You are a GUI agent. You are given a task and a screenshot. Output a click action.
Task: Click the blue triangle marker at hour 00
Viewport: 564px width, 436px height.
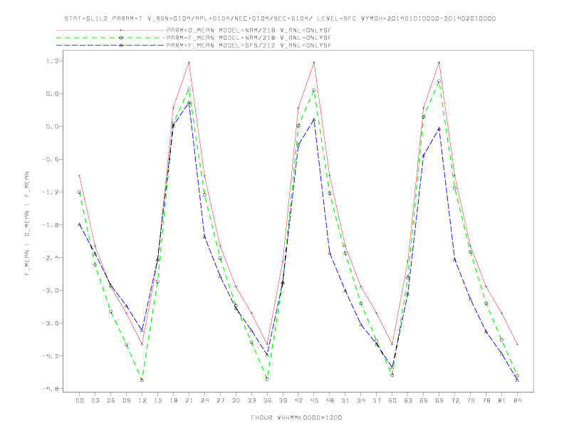80,224
